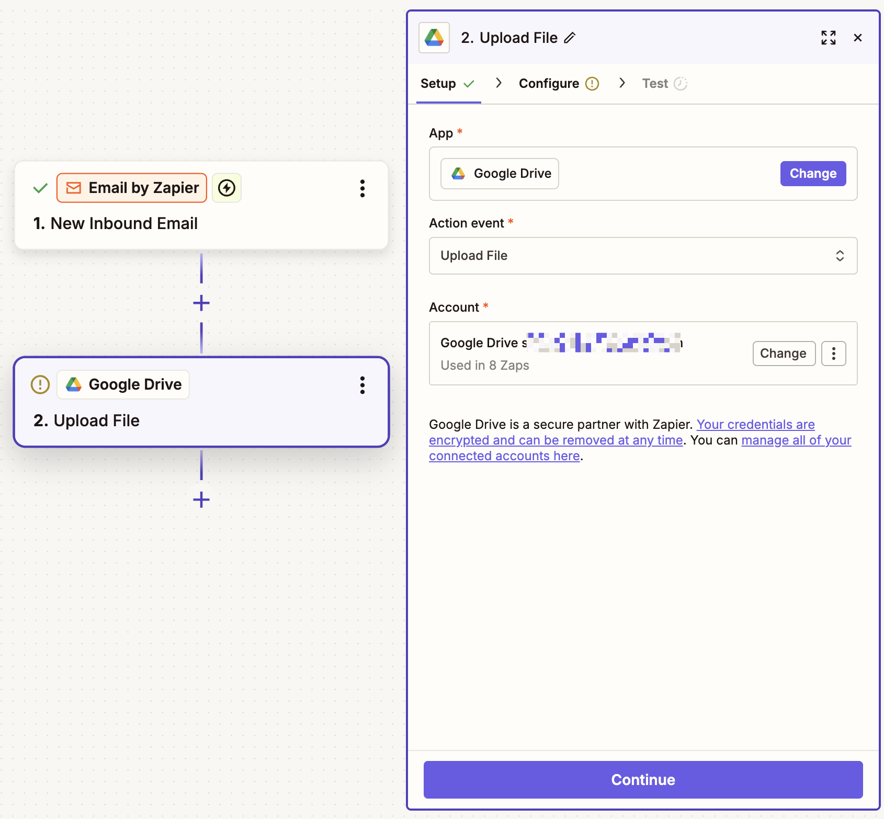884x819 pixels.
Task: Open the three-dot menu next to the Account
Action: point(834,353)
